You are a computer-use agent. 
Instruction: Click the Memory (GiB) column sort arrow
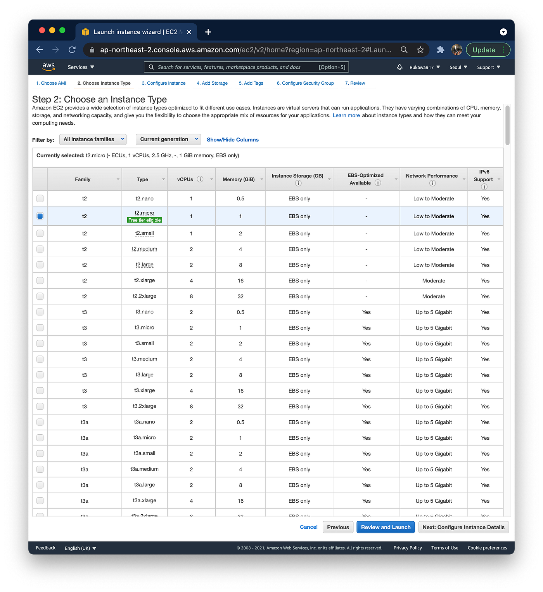coord(262,179)
